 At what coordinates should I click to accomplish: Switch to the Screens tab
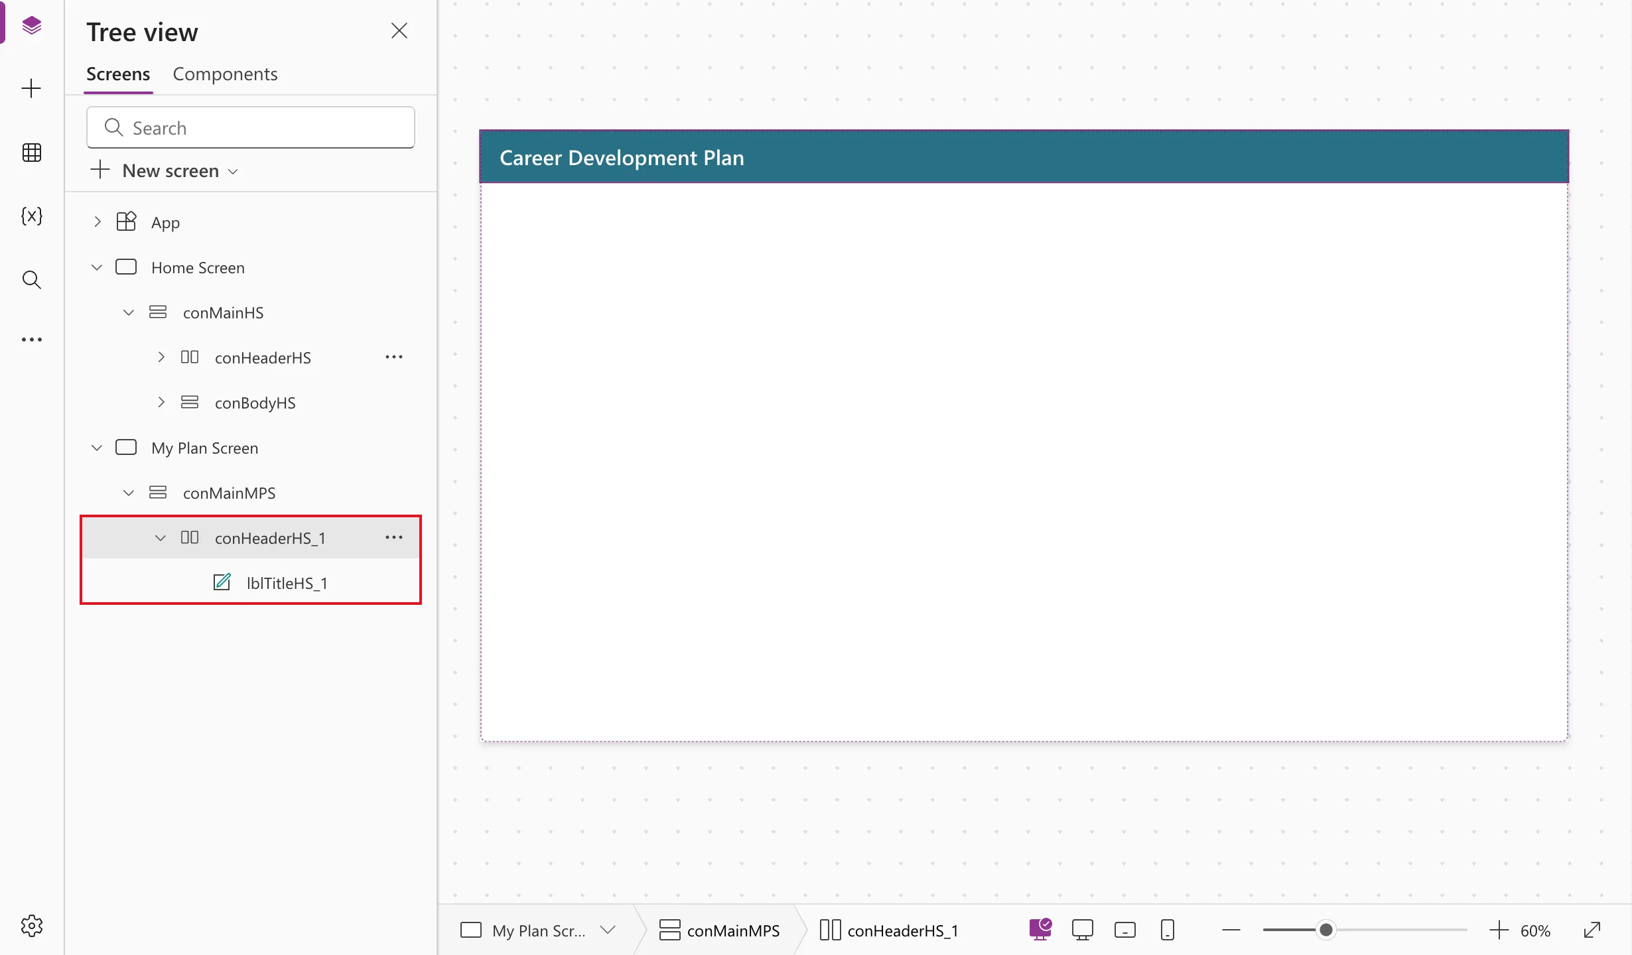tap(118, 74)
